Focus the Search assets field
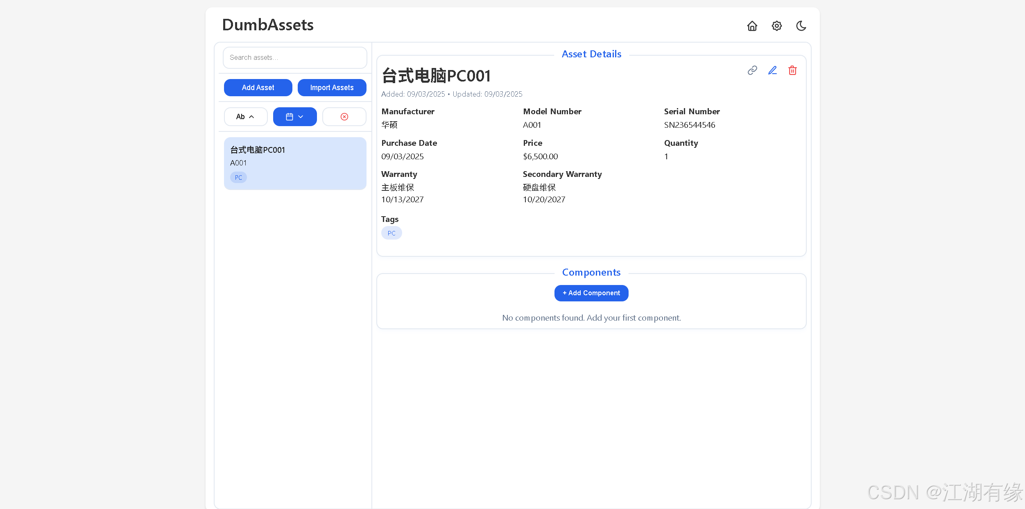The height and width of the screenshot is (509, 1025). point(295,58)
